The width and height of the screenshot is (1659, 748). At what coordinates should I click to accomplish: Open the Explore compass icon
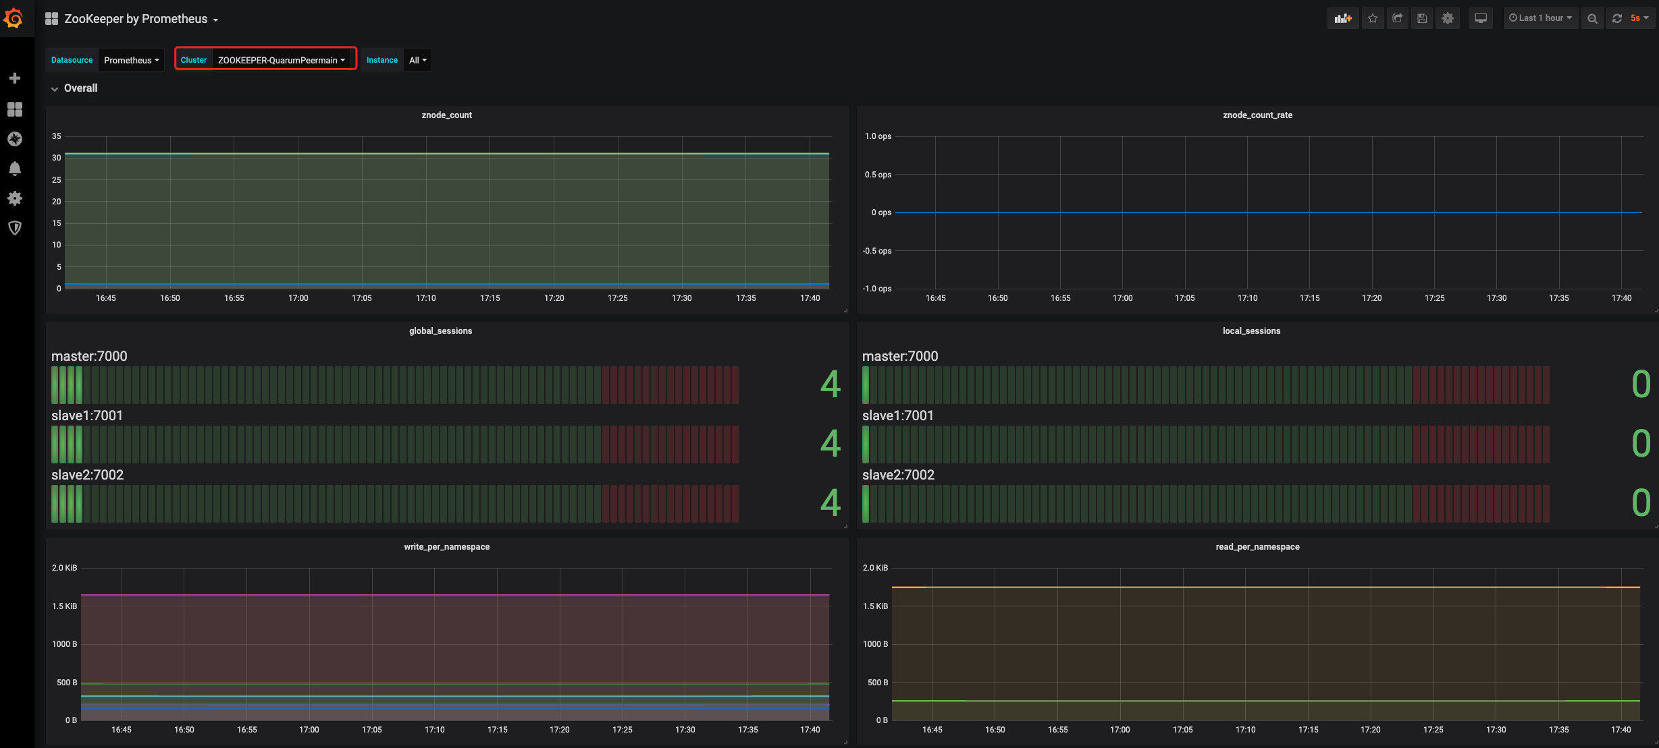[x=15, y=138]
